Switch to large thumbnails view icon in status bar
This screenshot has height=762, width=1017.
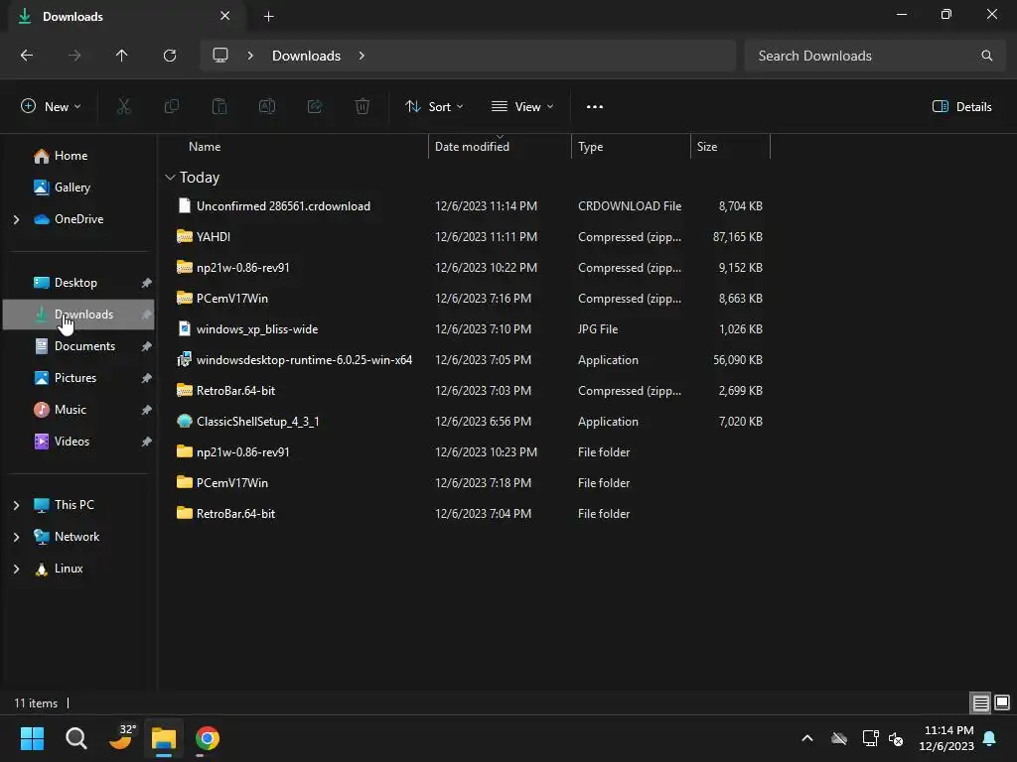tap(1002, 702)
